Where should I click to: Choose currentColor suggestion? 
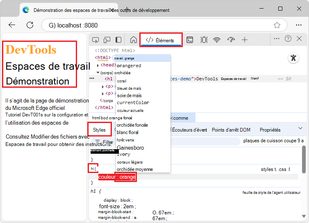pyautogui.click(x=143, y=103)
